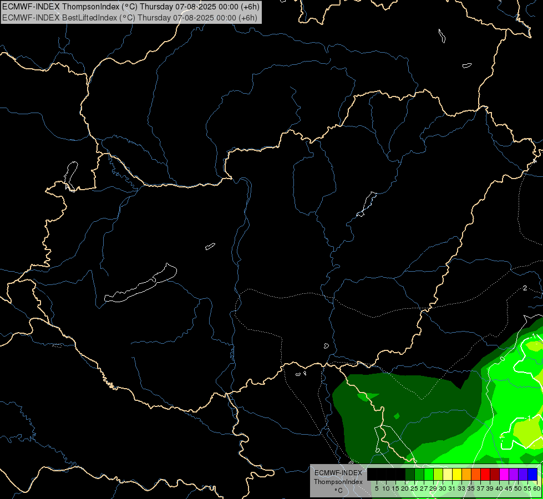Viewport: 543px width, 499px height.
Task: Click the bright red 37–39 legend swatch
Action: [x=485, y=474]
